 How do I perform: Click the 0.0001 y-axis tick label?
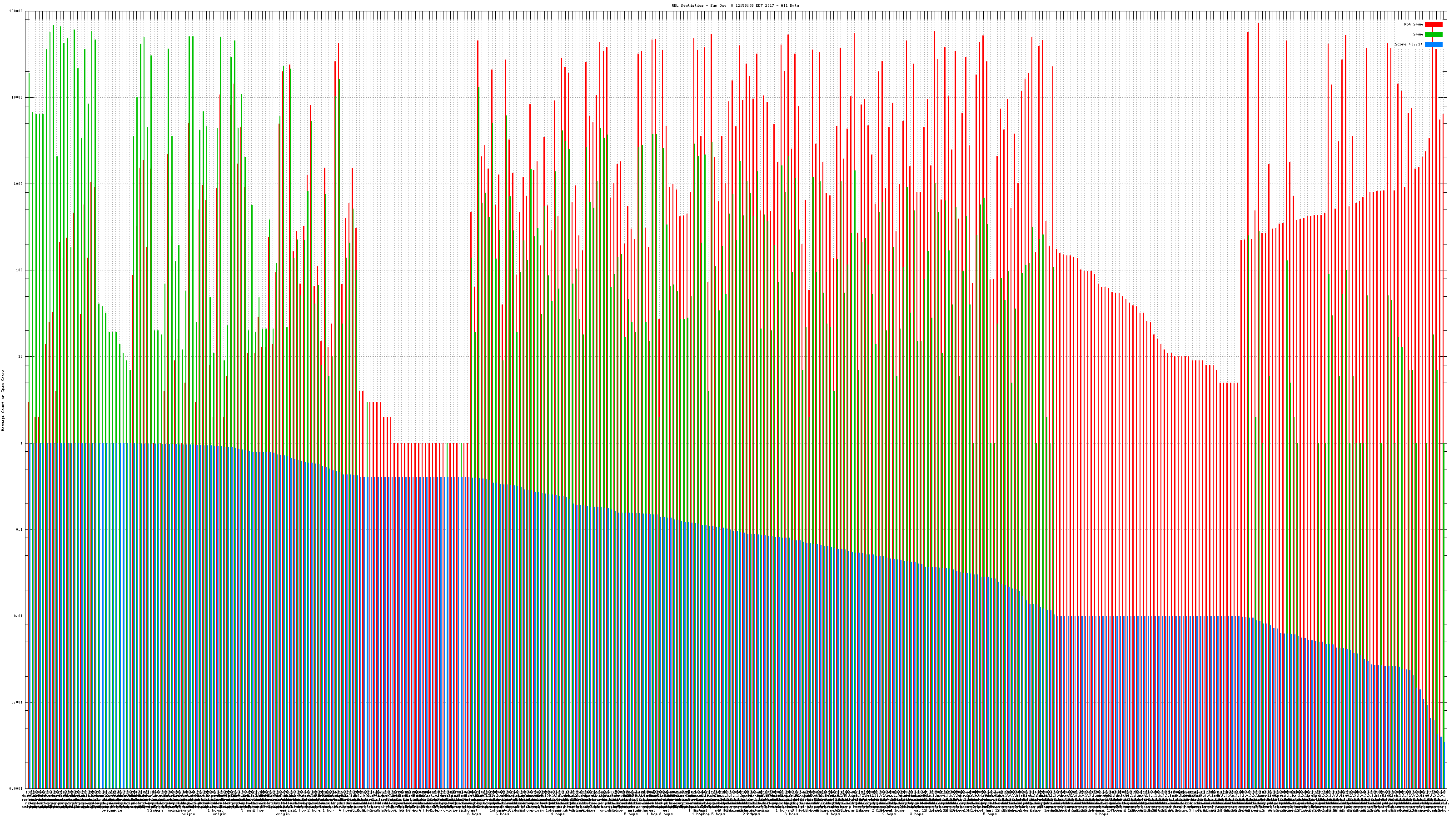tap(16, 788)
